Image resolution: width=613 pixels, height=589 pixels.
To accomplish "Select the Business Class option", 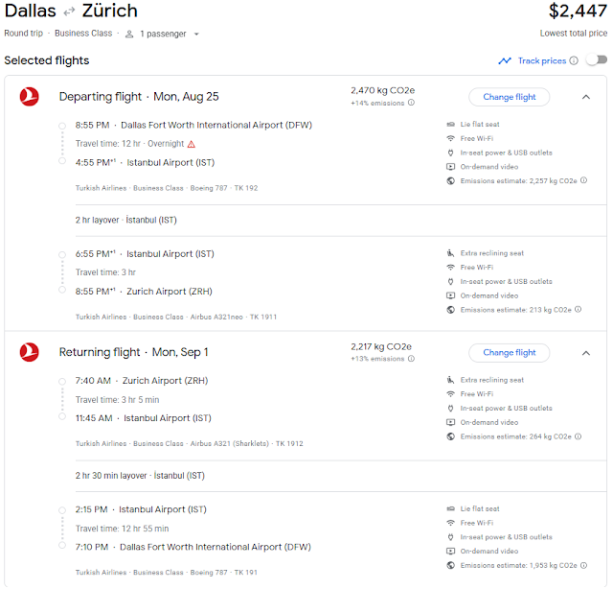I will (x=81, y=34).
